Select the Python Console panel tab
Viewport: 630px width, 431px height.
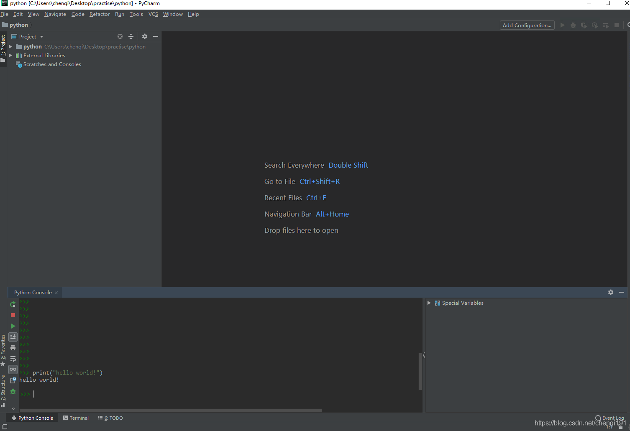click(33, 293)
